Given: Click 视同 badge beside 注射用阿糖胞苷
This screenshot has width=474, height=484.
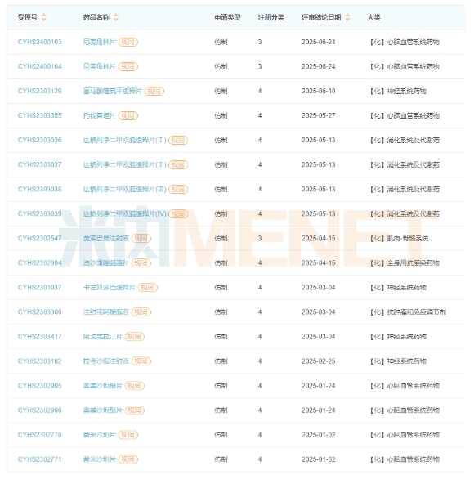Looking at the screenshot, I should (x=141, y=312).
